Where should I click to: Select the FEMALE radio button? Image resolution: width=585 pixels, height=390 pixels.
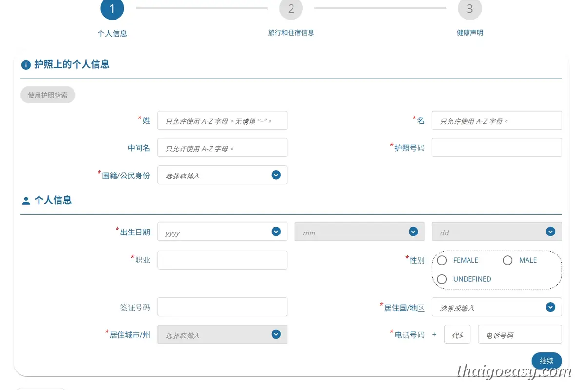[x=442, y=260]
